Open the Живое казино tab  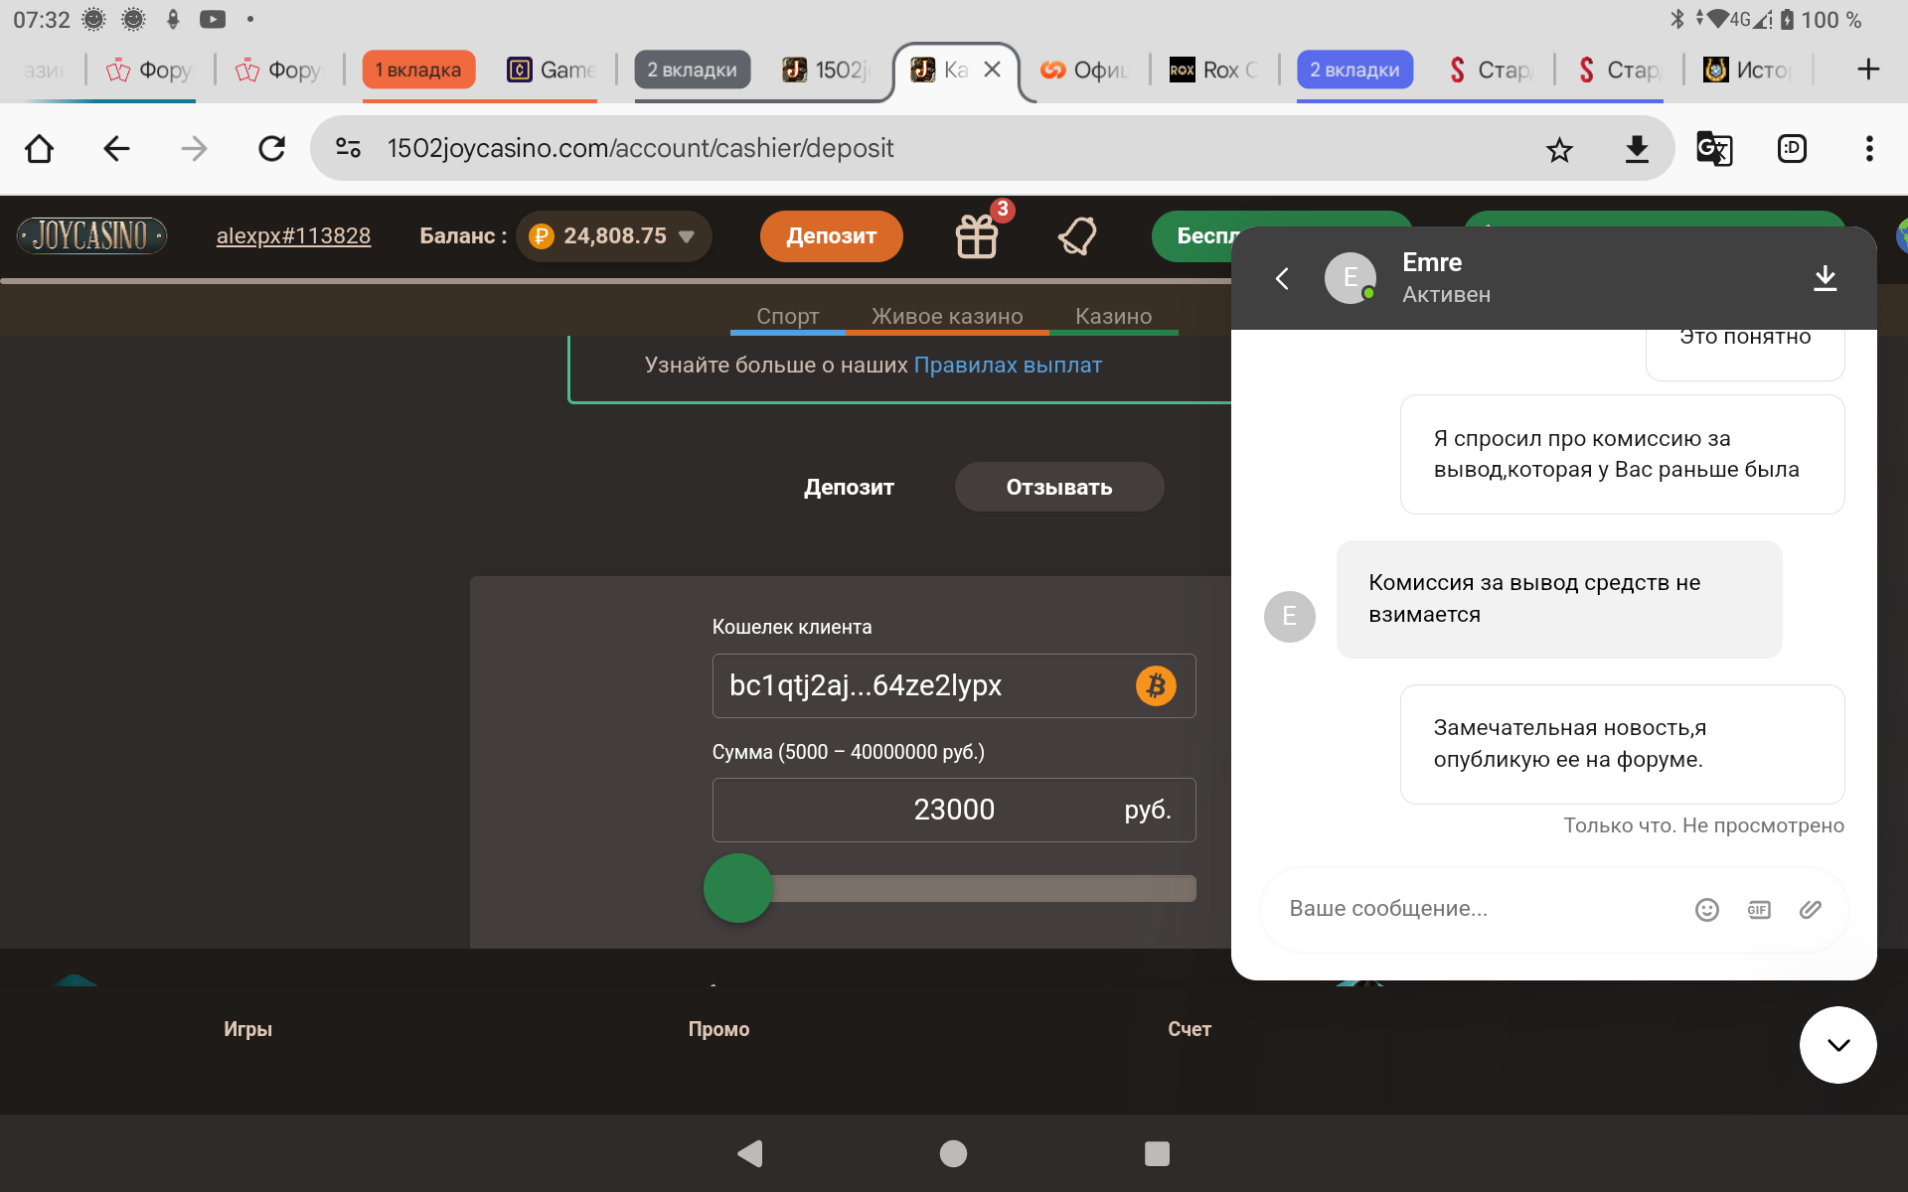click(946, 316)
